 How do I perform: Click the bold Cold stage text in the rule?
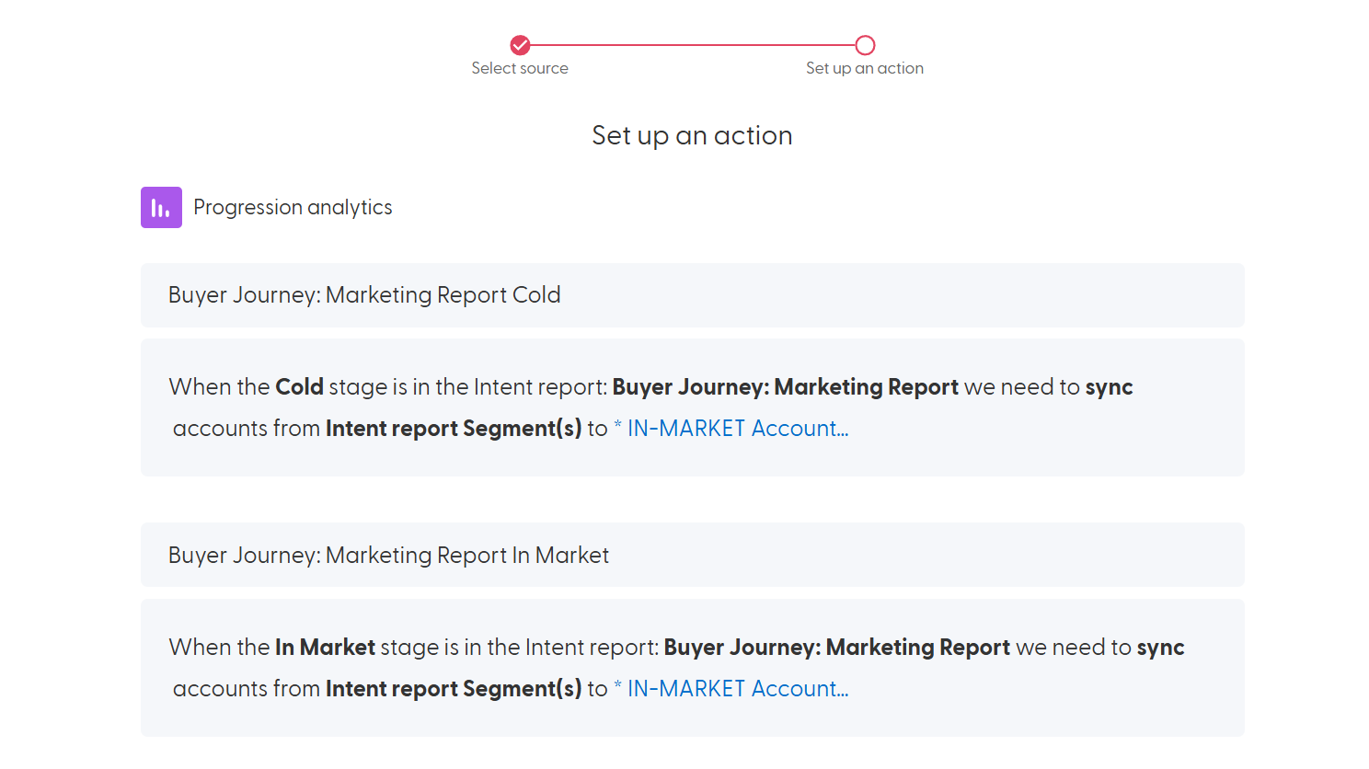click(x=299, y=386)
